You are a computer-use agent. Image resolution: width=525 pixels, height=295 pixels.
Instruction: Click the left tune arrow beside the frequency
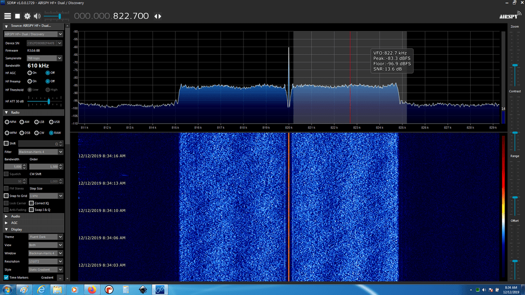pos(155,16)
